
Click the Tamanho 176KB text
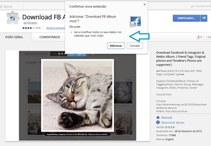[x=166, y=135]
